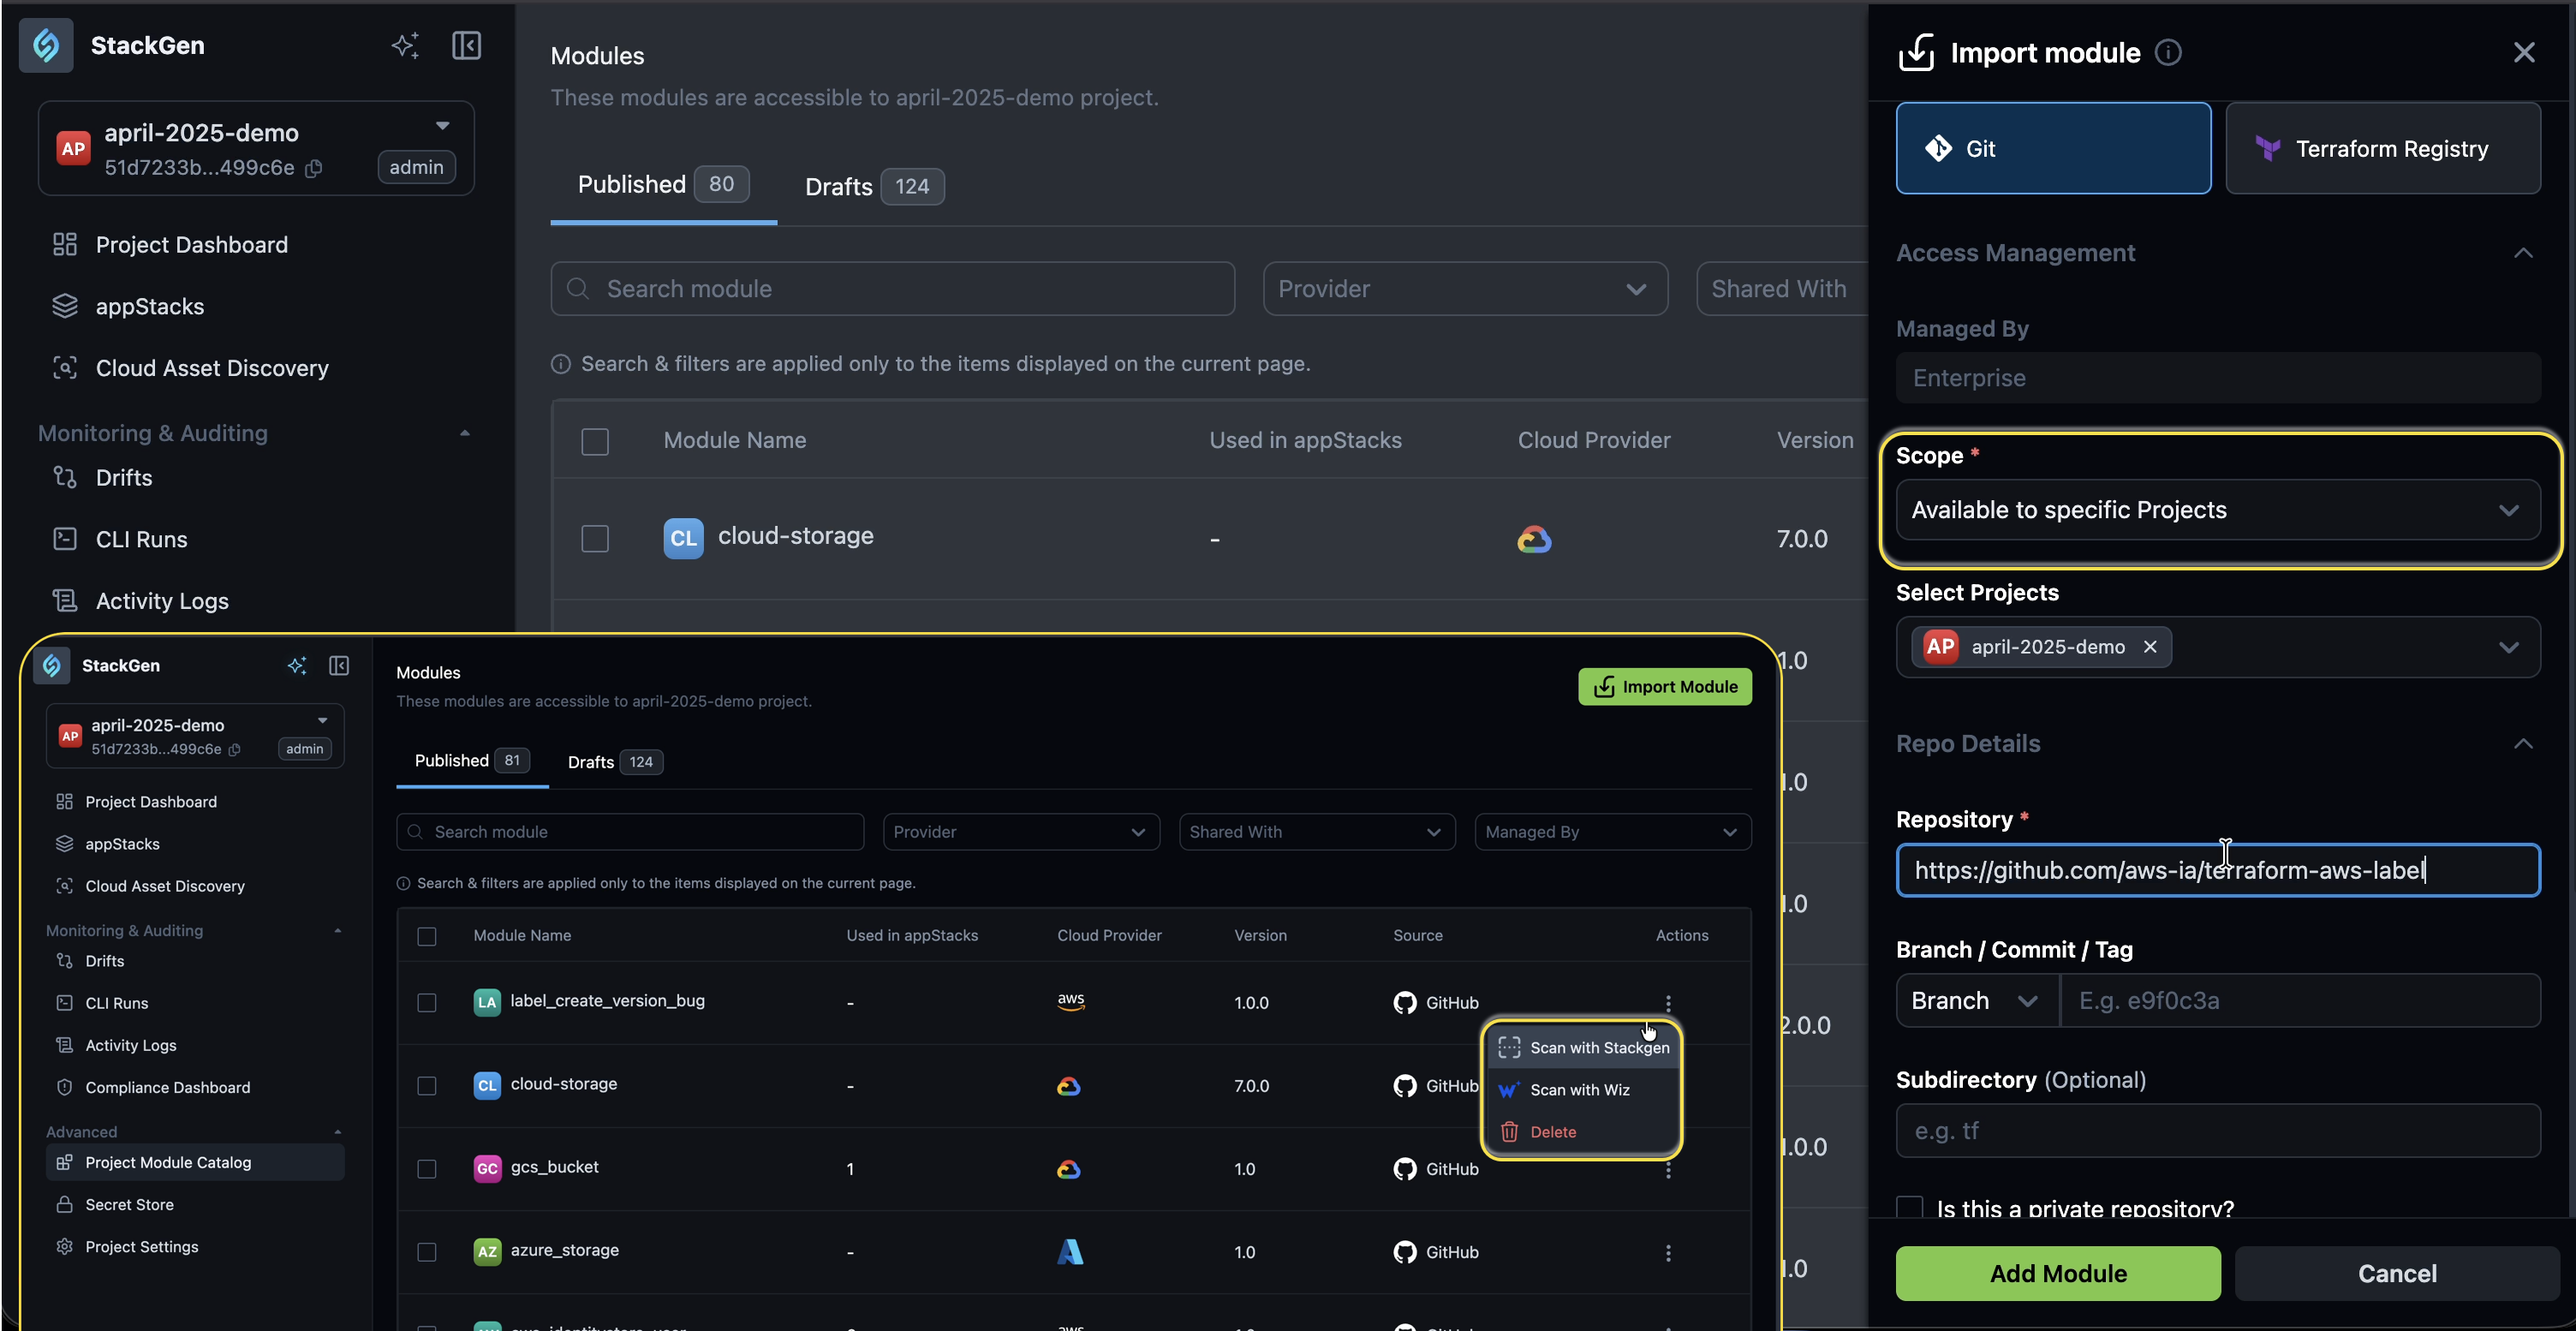Image resolution: width=2576 pixels, height=1331 pixels.
Task: Click the green Import Module button in inset
Action: click(x=1665, y=687)
